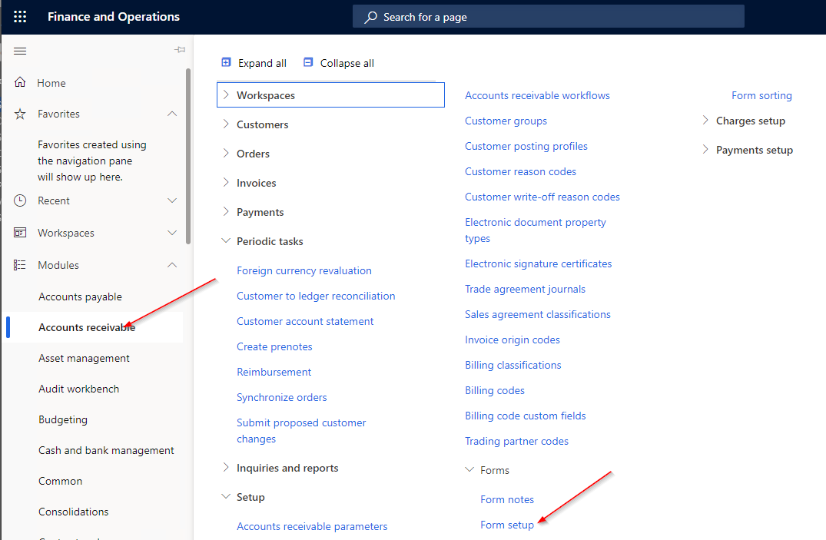Pin the navigation pane
The image size is (826, 540).
pyautogui.click(x=180, y=50)
